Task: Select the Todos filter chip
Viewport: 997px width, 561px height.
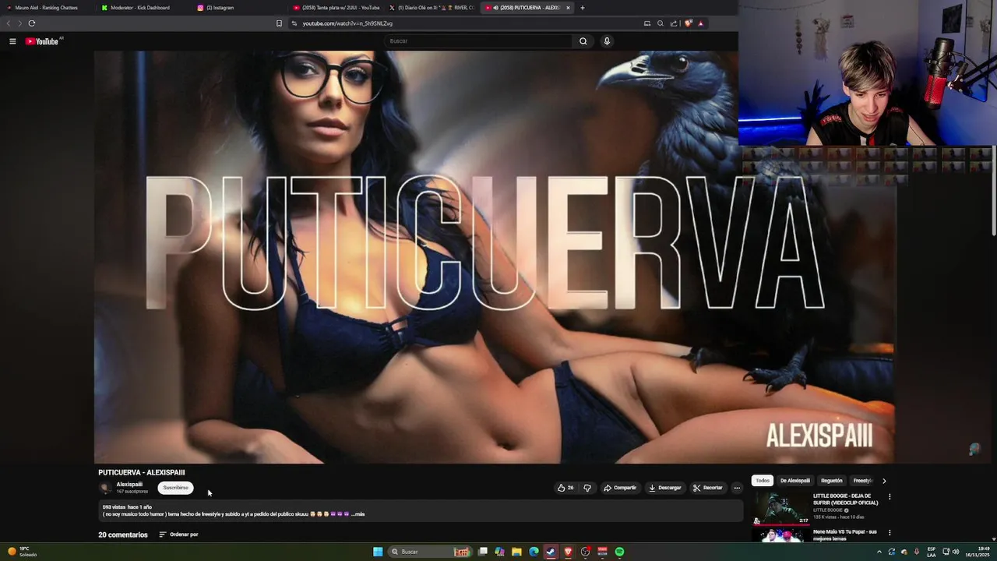Action: (x=763, y=481)
